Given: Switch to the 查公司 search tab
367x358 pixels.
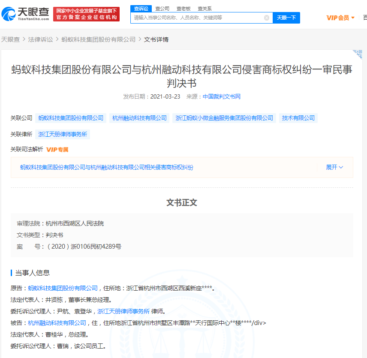Looking at the screenshot, I should pyautogui.click(x=162, y=9).
